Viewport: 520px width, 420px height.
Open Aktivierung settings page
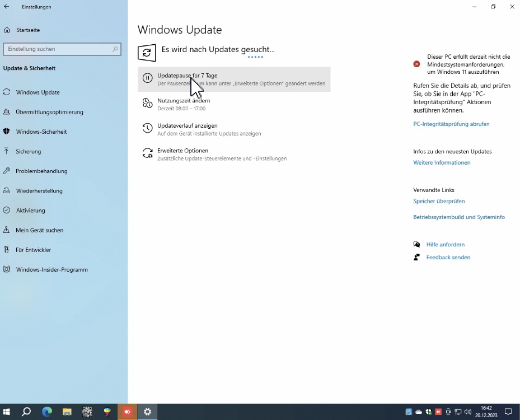pos(31,211)
